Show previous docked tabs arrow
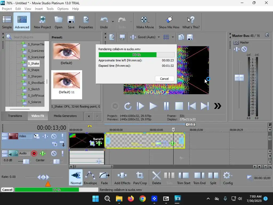Viewport: 273px width, 205px height. (x=89, y=116)
